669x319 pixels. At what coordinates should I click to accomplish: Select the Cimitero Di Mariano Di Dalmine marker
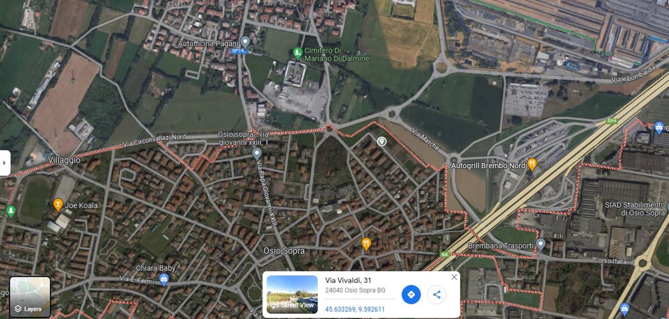tap(297, 52)
